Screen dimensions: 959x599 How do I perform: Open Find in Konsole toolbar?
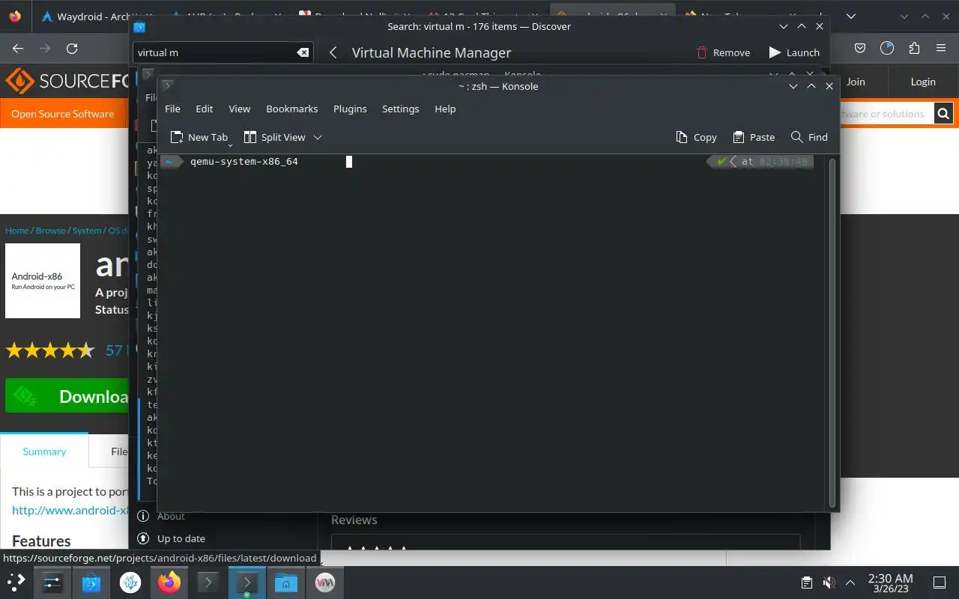coord(809,137)
